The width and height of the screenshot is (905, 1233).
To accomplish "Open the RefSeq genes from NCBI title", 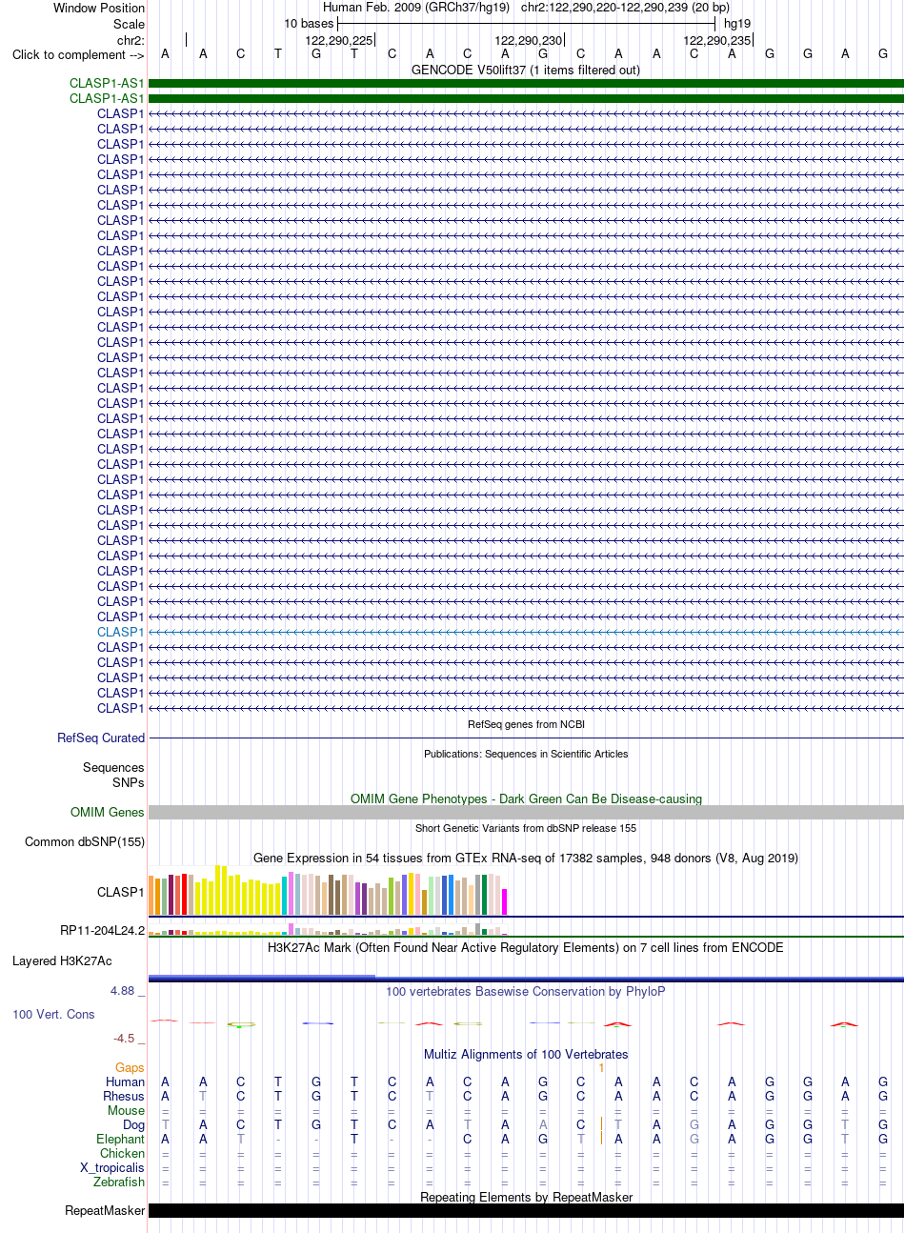I will click(526, 724).
